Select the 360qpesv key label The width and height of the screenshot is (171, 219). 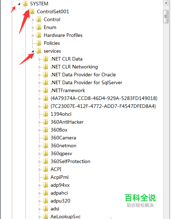[61, 153]
